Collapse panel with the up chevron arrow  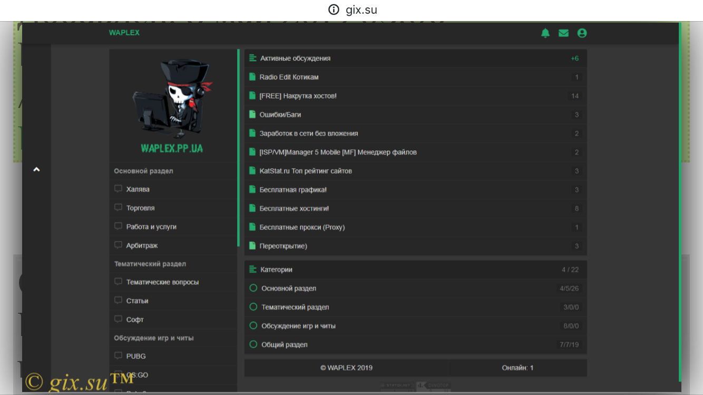[x=36, y=170]
